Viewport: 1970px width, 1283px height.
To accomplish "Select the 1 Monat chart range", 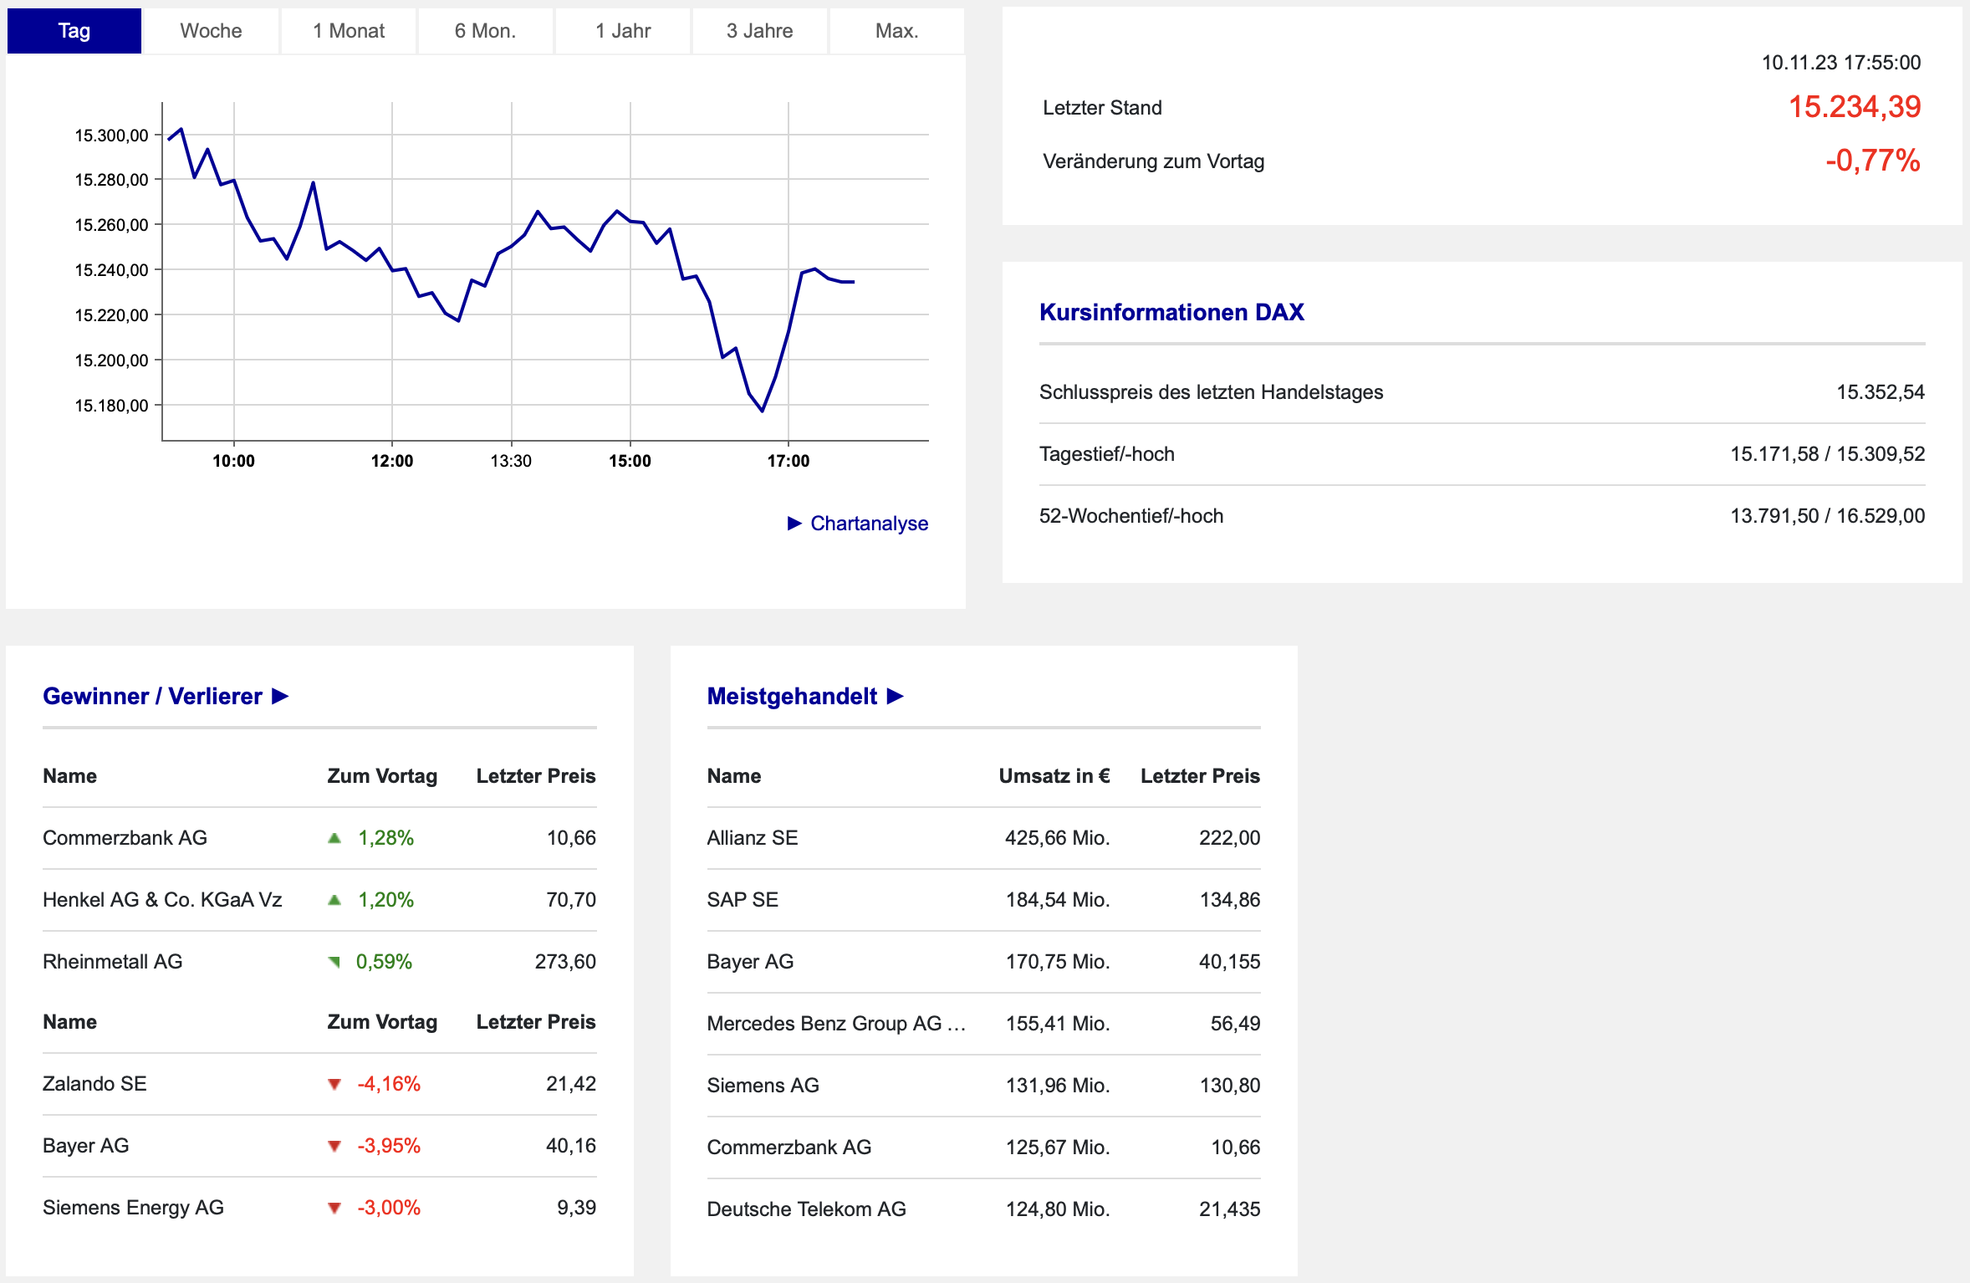I will pyautogui.click(x=349, y=31).
